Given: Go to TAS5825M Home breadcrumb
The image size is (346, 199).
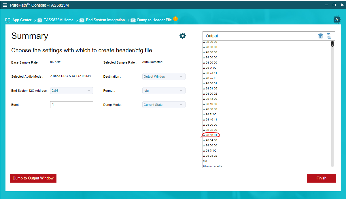Looking at the screenshot, I should point(59,20).
